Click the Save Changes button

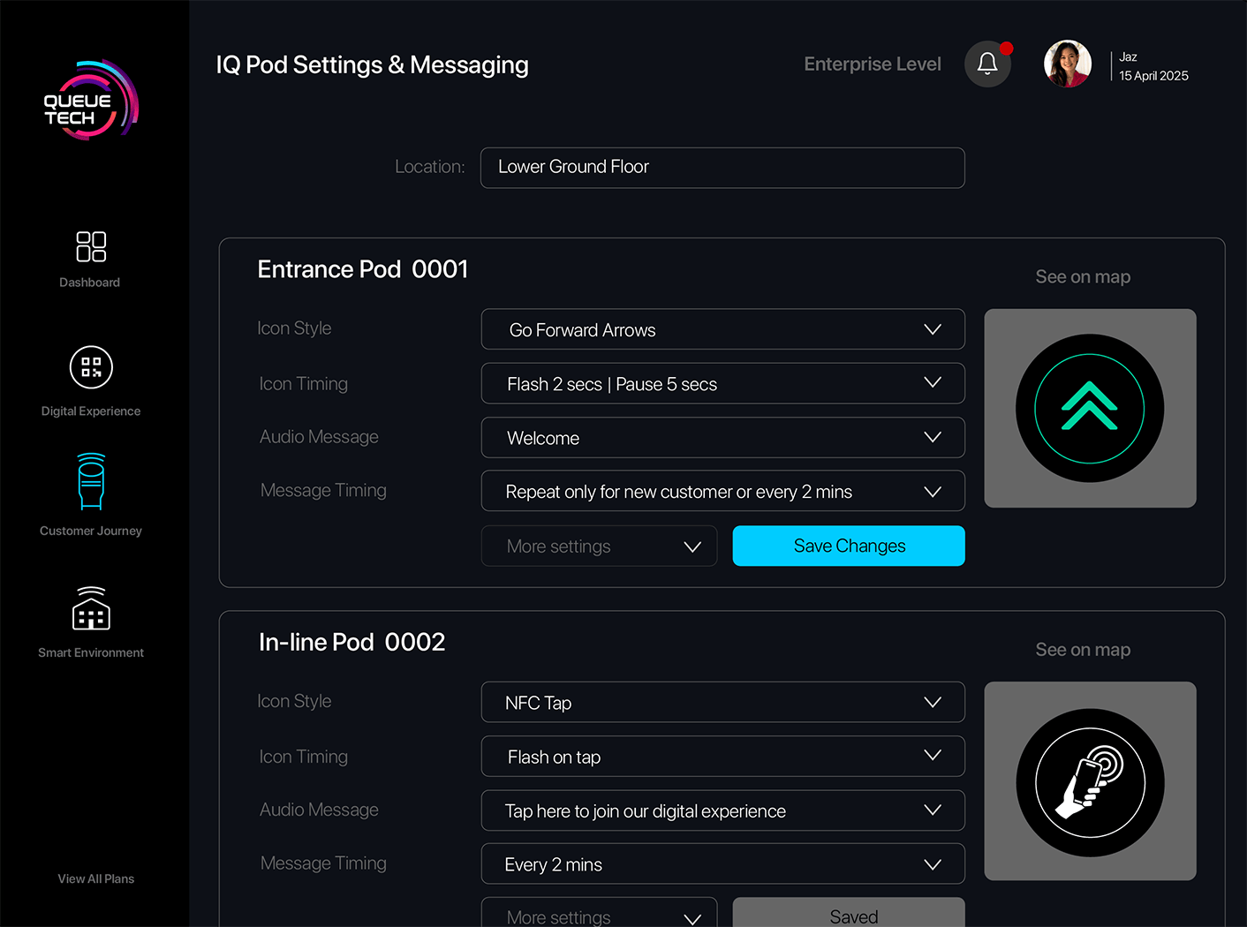[x=848, y=546]
